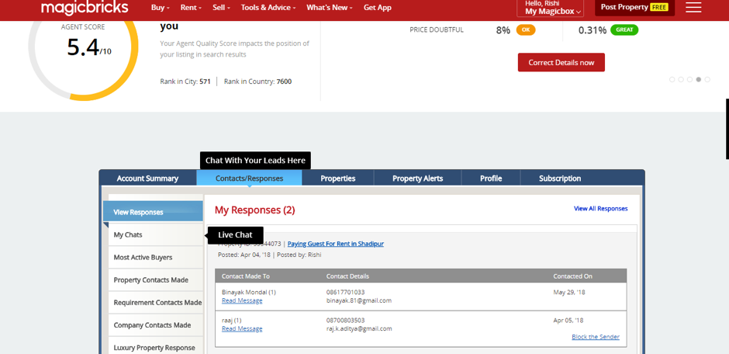729x354 pixels.
Task: Open Paying Guest For Rent in Shadipur link
Action: pos(335,244)
